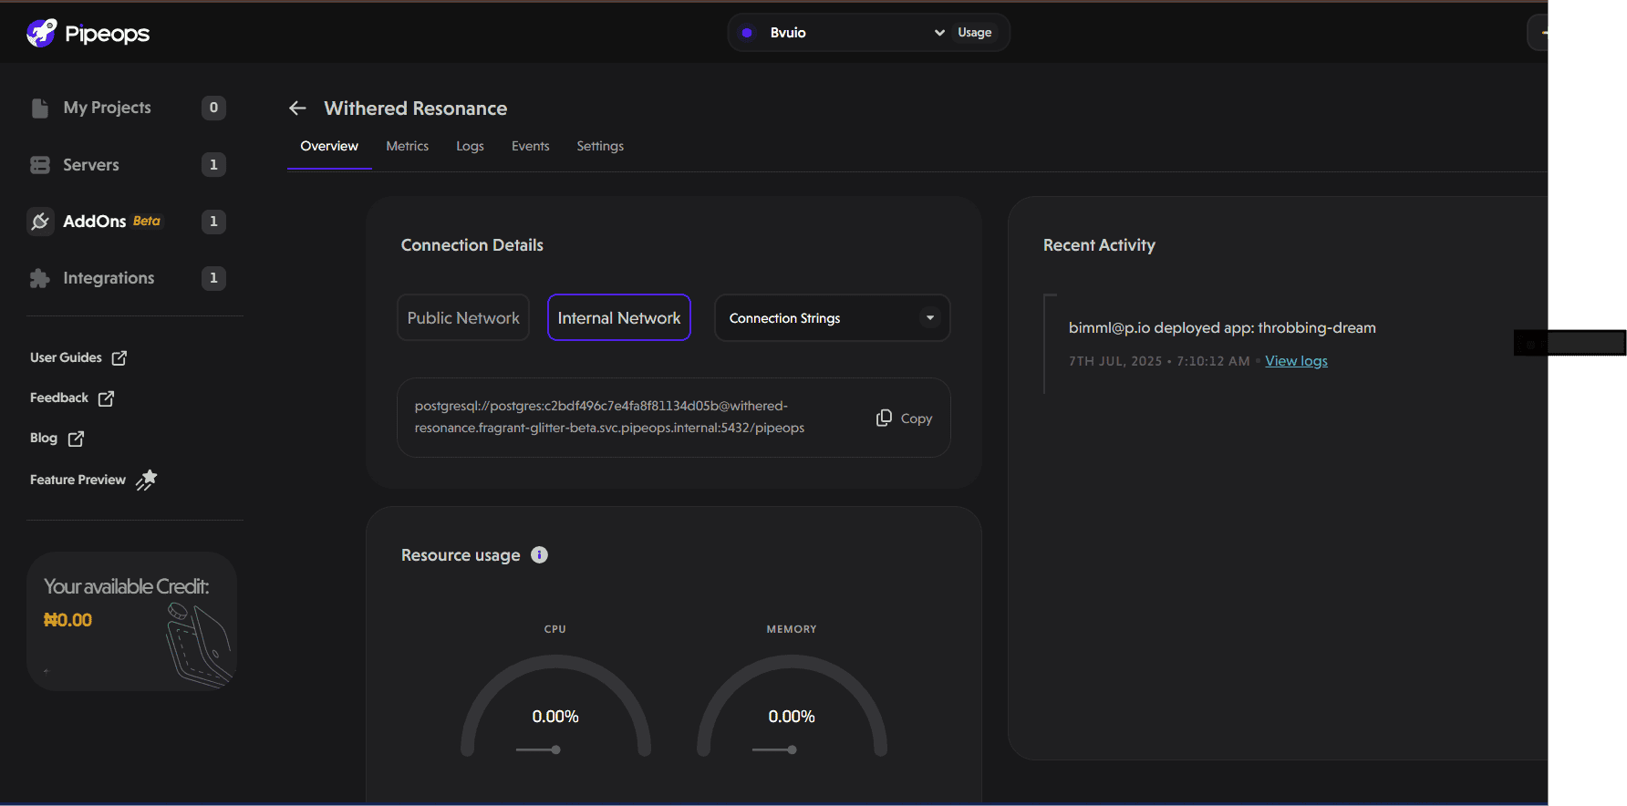Click the Feature Preview shooting-star icon
The image size is (1627, 806).
(x=147, y=480)
